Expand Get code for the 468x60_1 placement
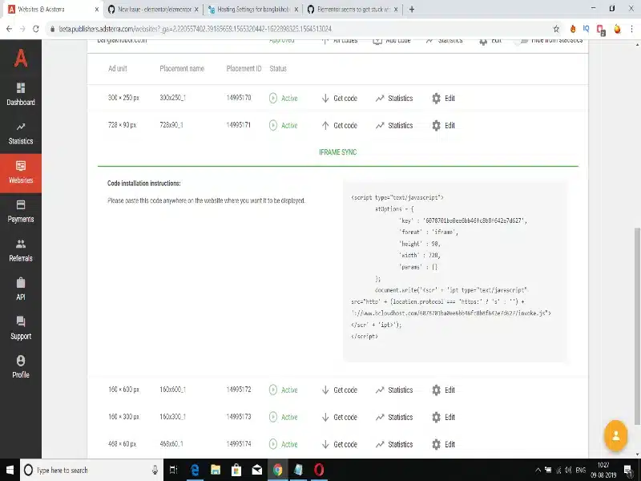The width and height of the screenshot is (641, 481). pos(339,444)
